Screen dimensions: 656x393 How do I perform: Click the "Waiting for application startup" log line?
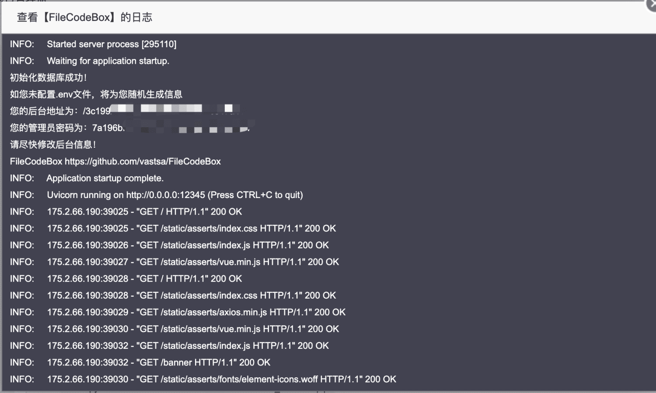coord(108,61)
